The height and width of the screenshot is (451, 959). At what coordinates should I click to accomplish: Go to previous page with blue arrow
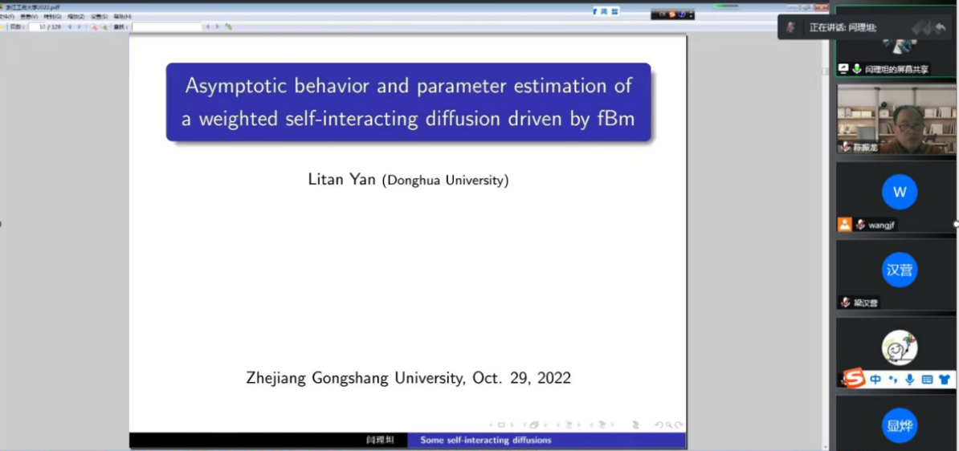(69, 26)
